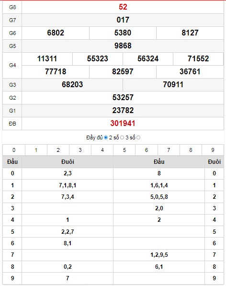
Task: Click the G4 result 71552
Action: (x=198, y=59)
